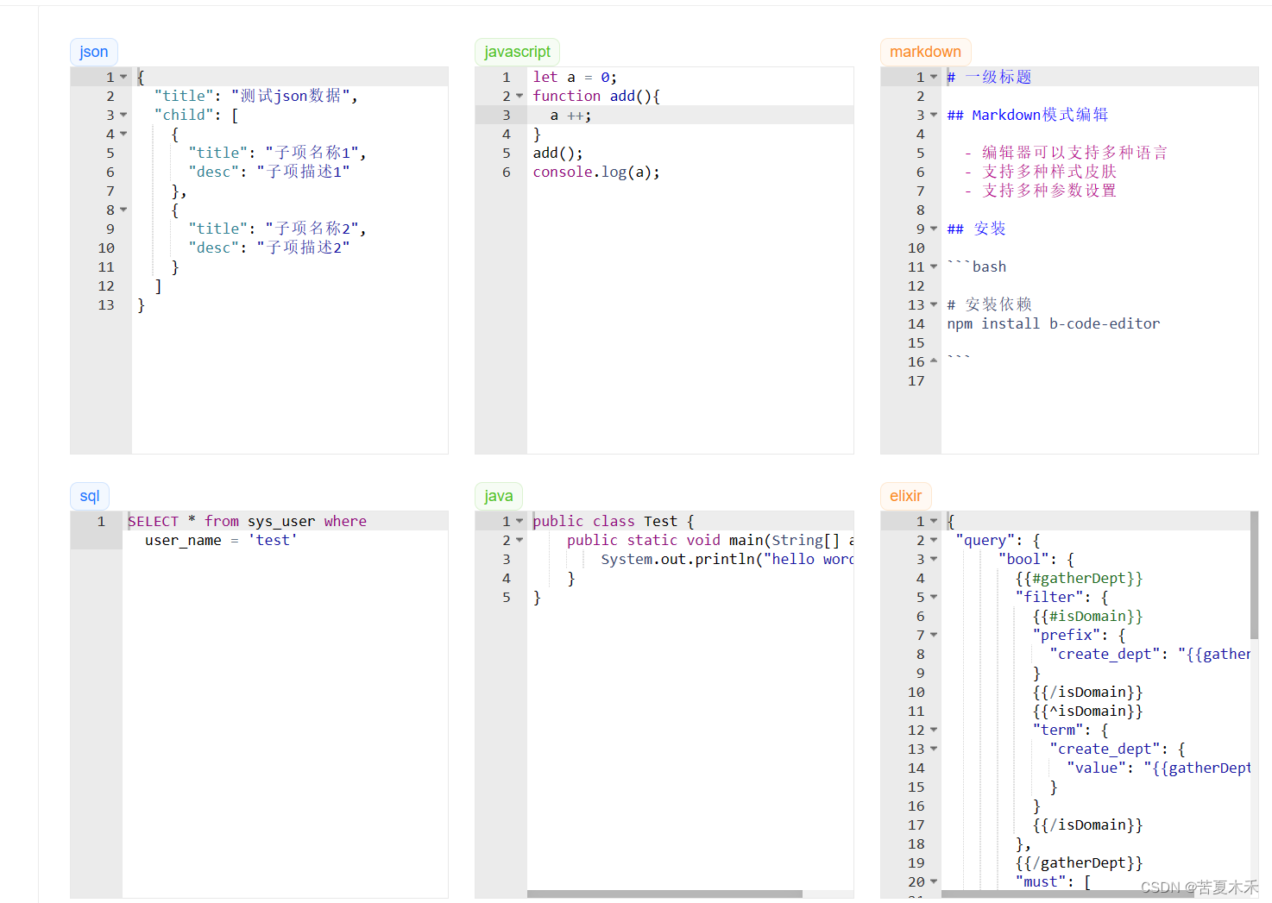Fold elixir editor line 1 block
Screen dimensions: 1272x903
[934, 521]
